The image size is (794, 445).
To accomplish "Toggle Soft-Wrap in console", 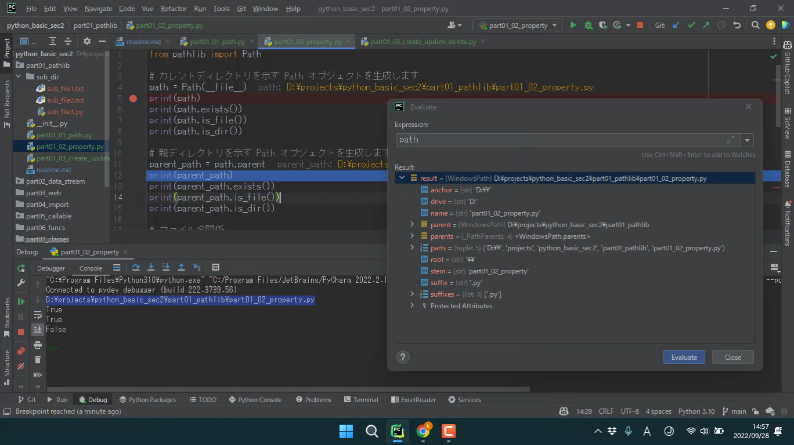I will click(38, 315).
